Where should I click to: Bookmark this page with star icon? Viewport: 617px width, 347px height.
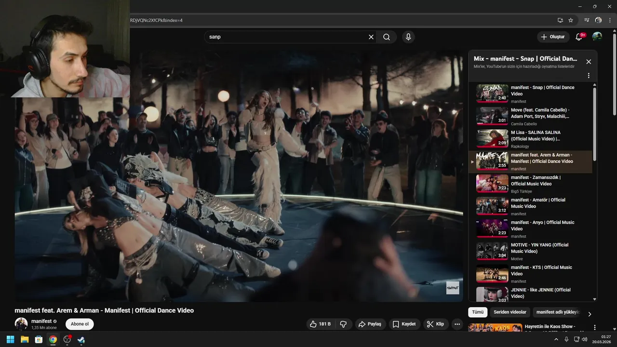[571, 20]
